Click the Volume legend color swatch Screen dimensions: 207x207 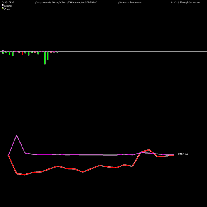2,5
